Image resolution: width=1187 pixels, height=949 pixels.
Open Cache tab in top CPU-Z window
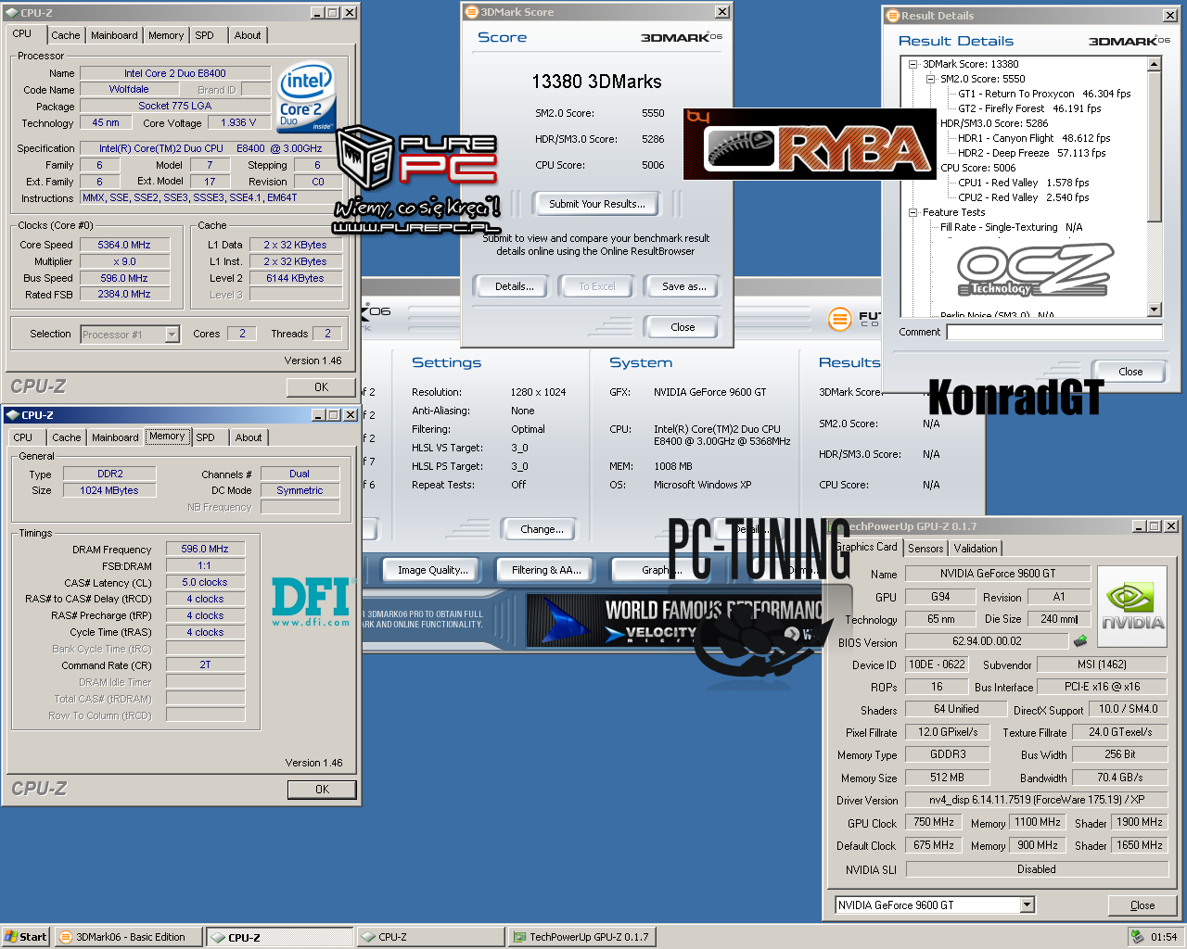point(66,35)
